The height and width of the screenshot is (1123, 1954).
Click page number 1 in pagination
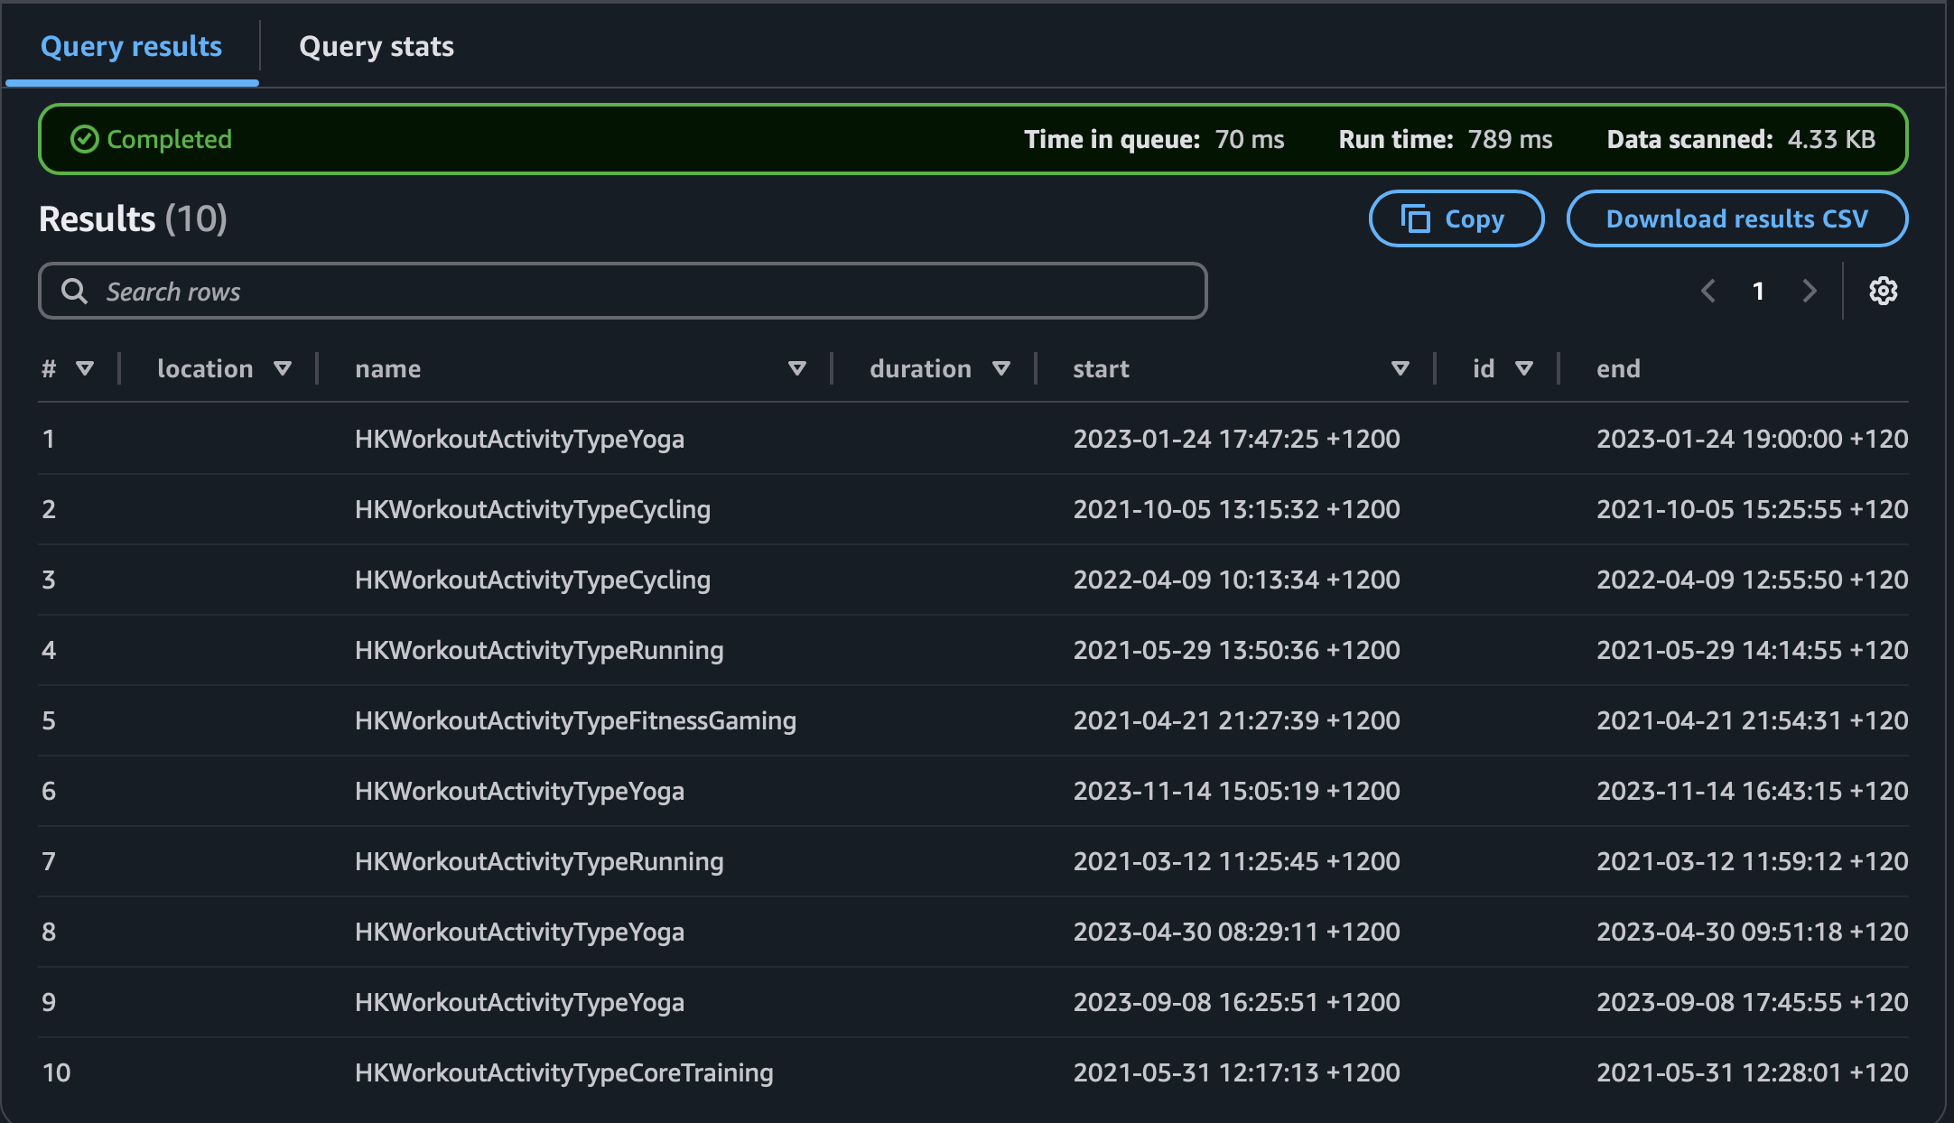point(1758,291)
